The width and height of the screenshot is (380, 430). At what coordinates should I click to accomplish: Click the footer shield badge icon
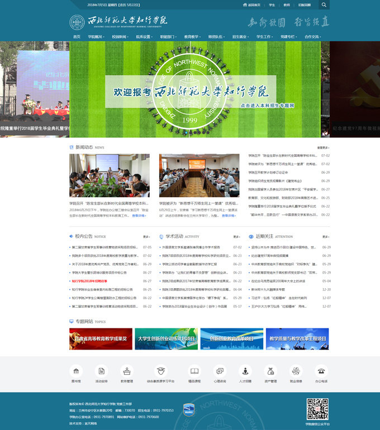189,410
